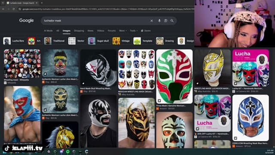Open yellow and red mask on mannequin thumbnail
This screenshot has width=275, height=155.
click(60, 63)
